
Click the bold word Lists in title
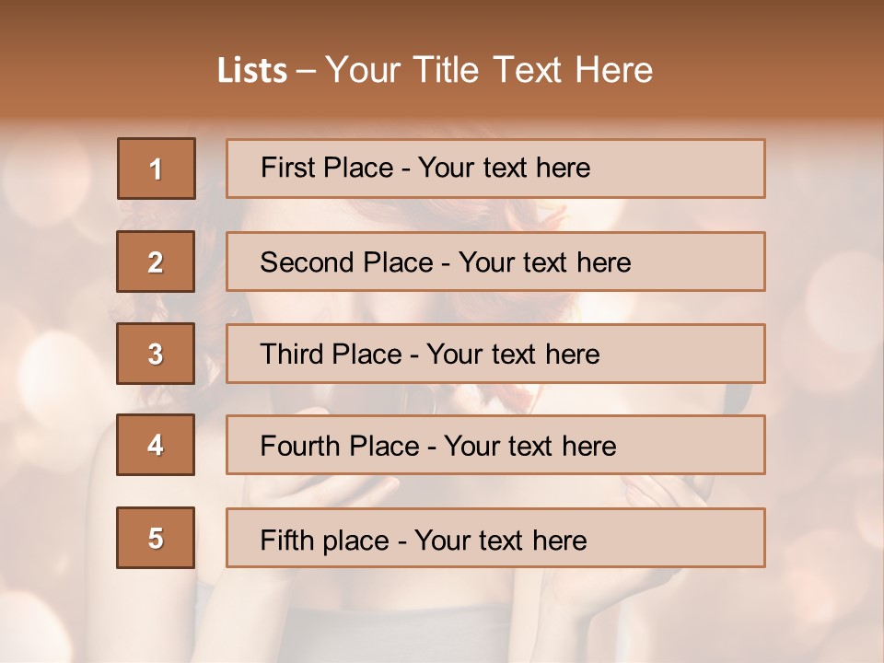point(252,71)
